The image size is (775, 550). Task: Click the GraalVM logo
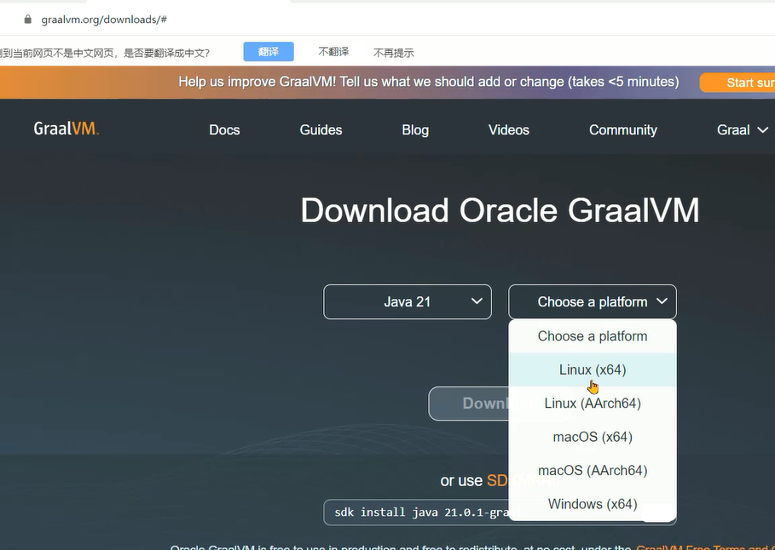click(67, 129)
